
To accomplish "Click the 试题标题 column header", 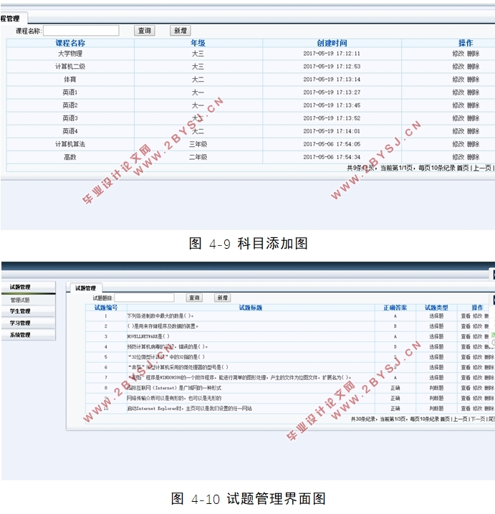I will (x=251, y=308).
